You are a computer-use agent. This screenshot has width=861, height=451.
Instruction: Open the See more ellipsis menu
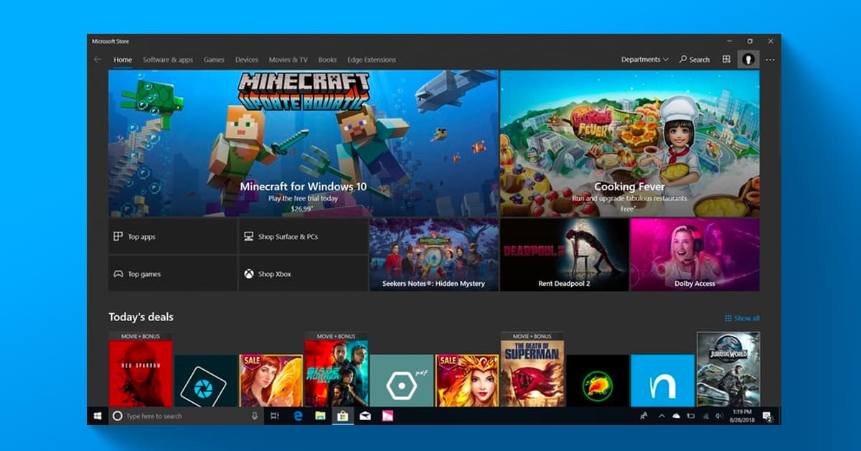770,60
